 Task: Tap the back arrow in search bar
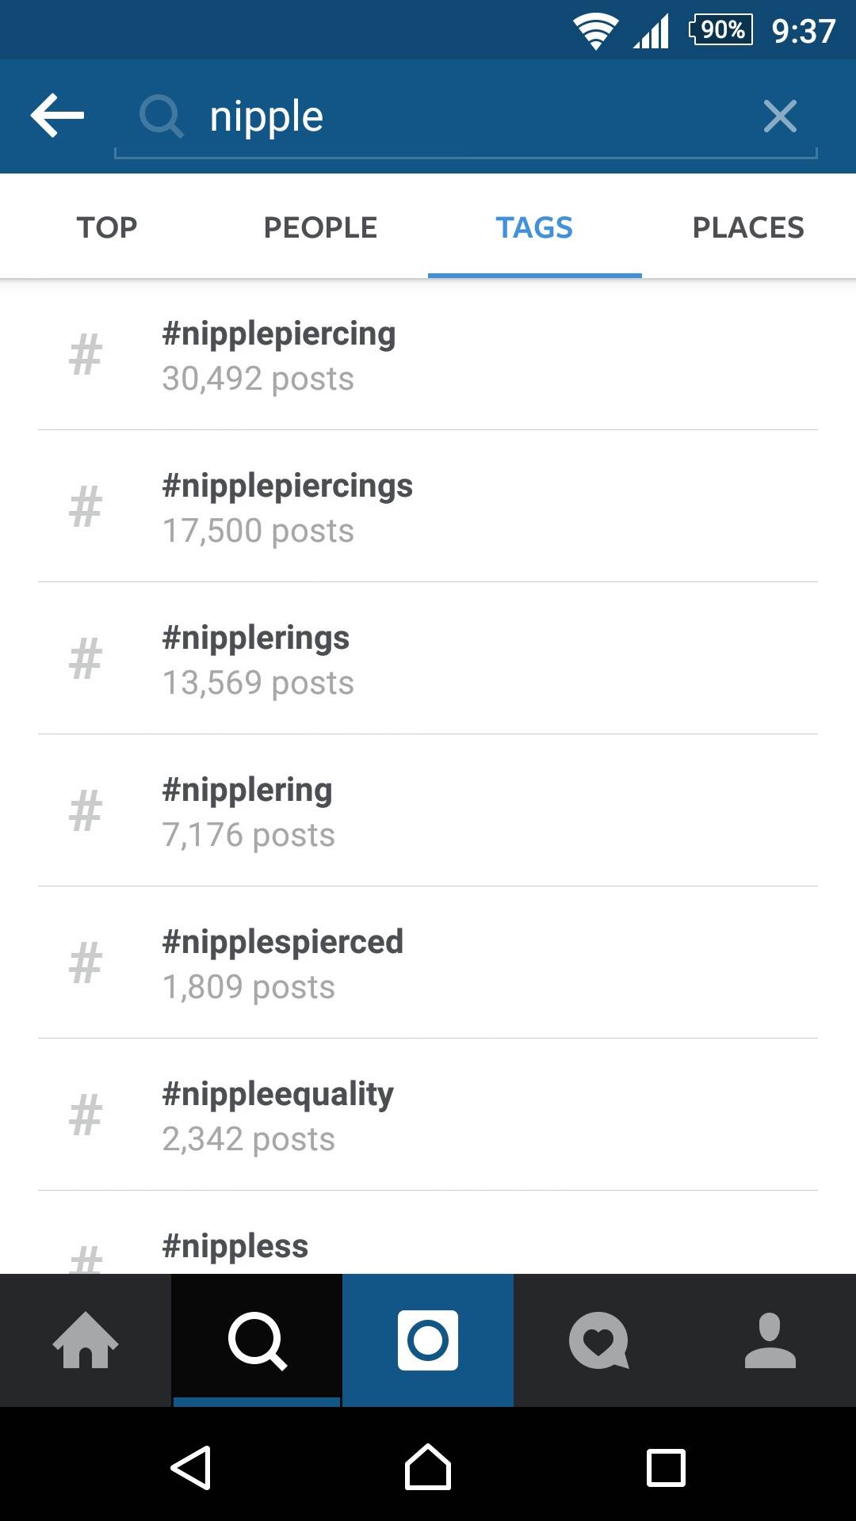click(57, 116)
